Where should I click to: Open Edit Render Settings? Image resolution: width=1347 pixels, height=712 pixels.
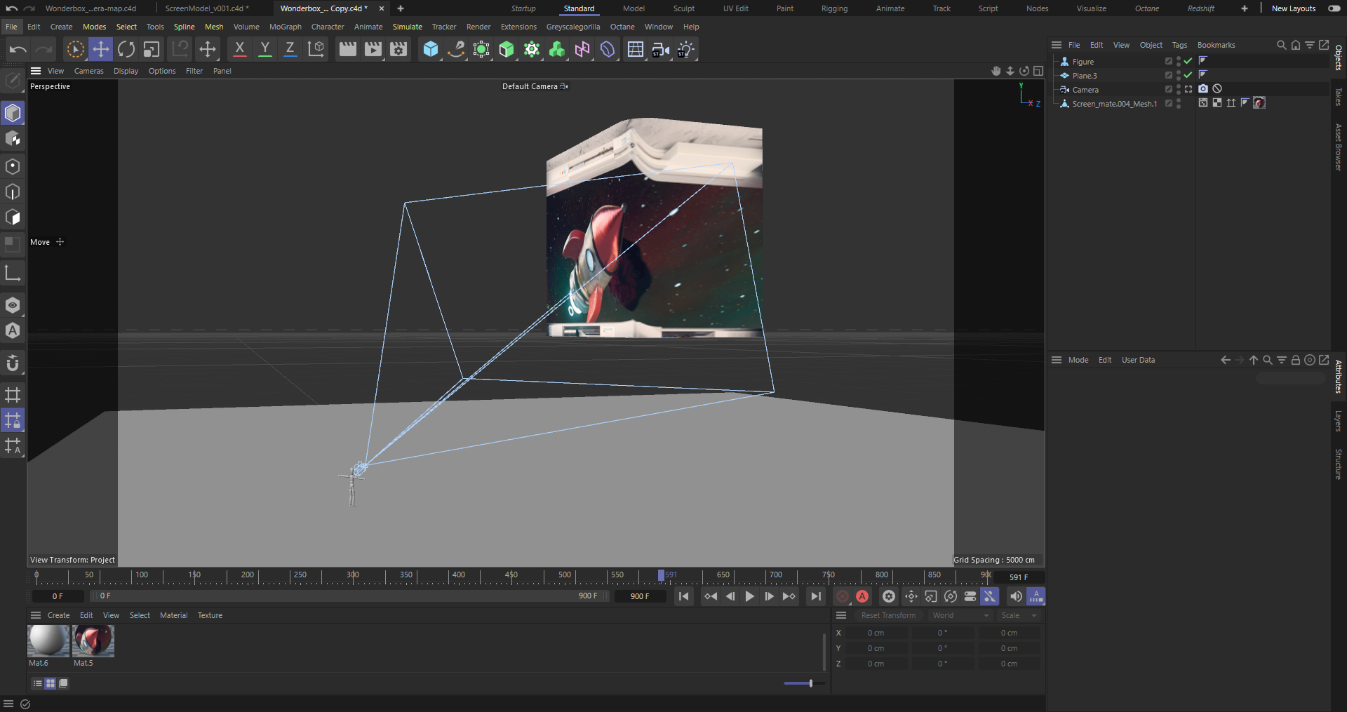point(398,49)
